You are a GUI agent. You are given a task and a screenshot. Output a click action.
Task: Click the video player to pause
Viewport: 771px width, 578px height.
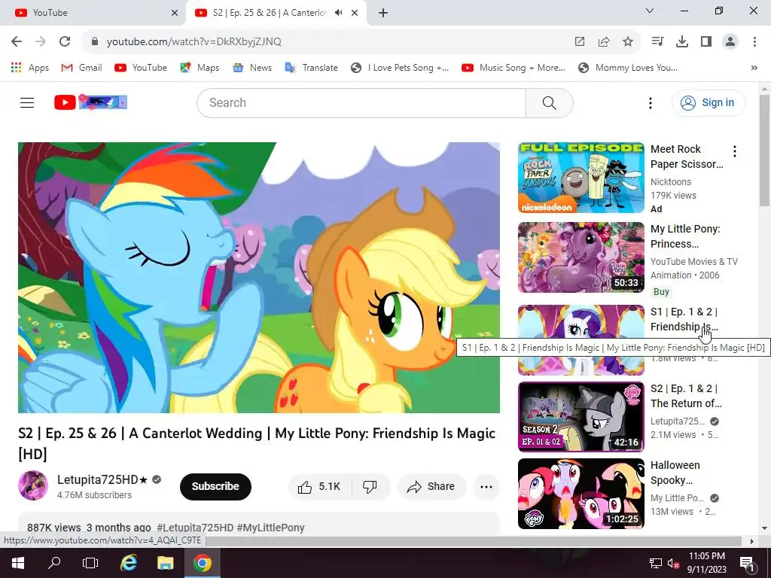tap(259, 278)
